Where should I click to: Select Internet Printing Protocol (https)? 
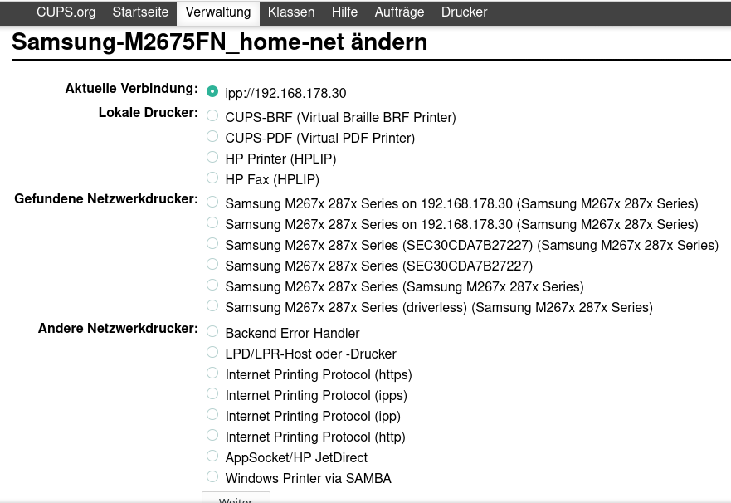tap(213, 374)
